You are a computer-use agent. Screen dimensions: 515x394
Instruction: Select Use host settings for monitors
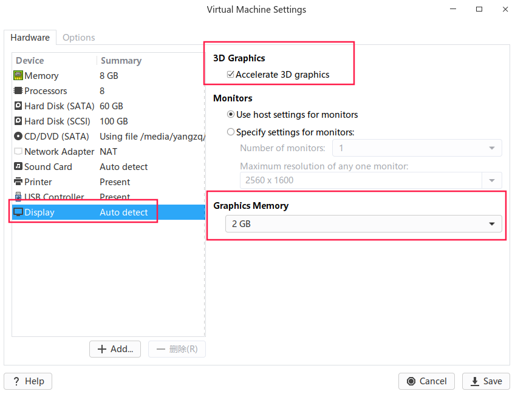231,115
